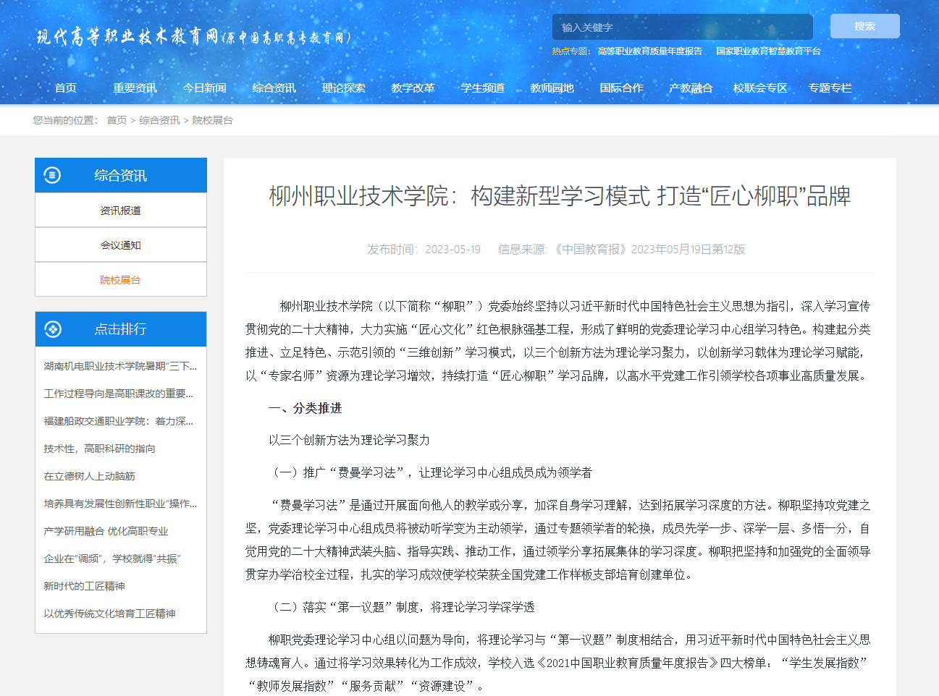This screenshot has width=939, height=696.
Task: Select 资讯报道 in the sidebar
Action: (x=121, y=211)
